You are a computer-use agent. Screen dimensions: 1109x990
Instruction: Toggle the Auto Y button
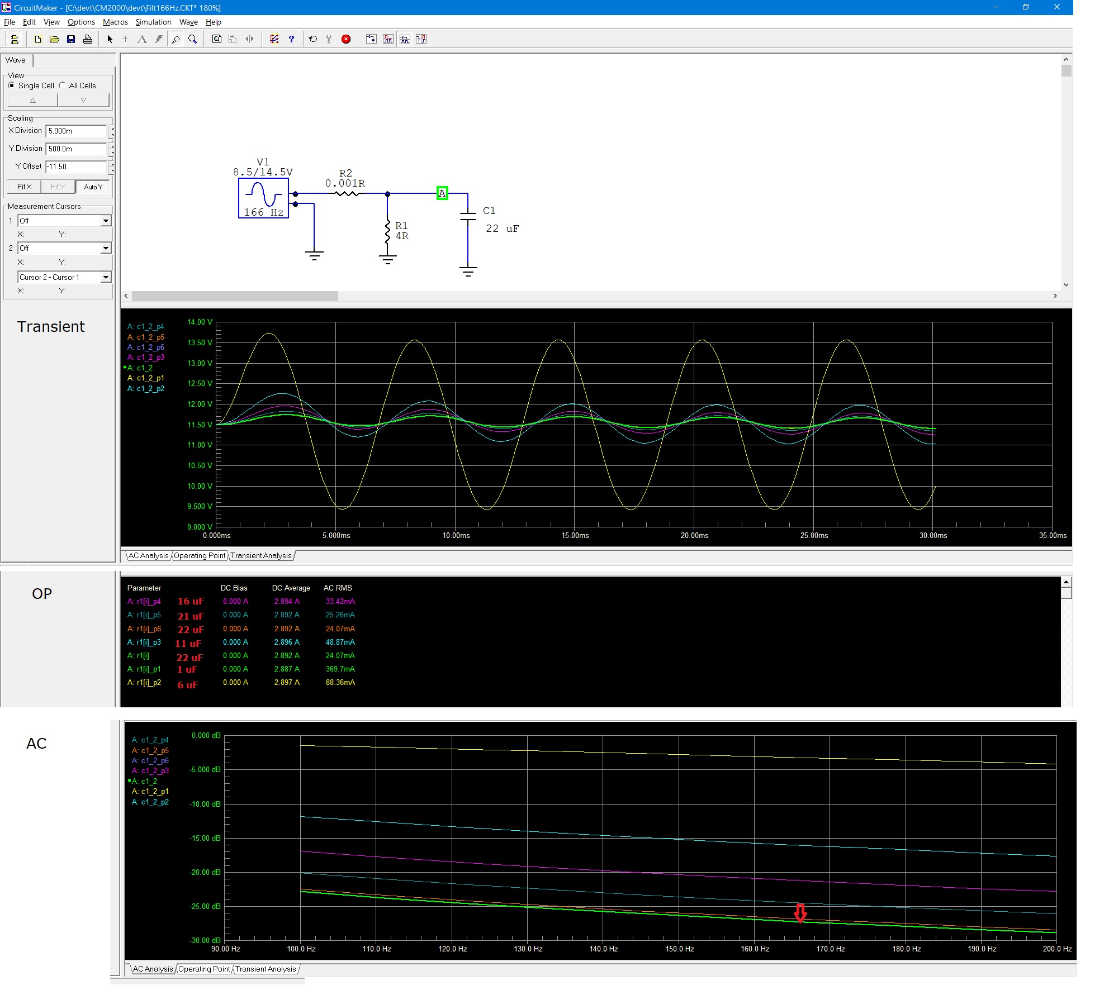pyautogui.click(x=93, y=187)
